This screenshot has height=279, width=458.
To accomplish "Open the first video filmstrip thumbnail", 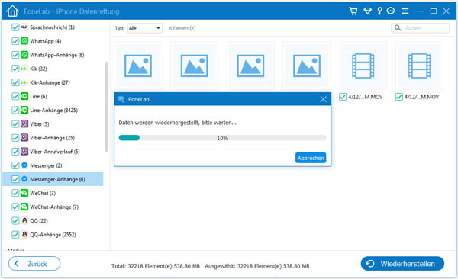I will (363, 66).
